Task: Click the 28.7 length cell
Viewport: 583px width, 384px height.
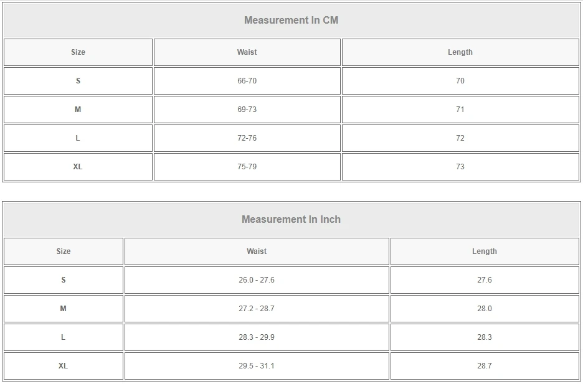Action: click(x=484, y=366)
